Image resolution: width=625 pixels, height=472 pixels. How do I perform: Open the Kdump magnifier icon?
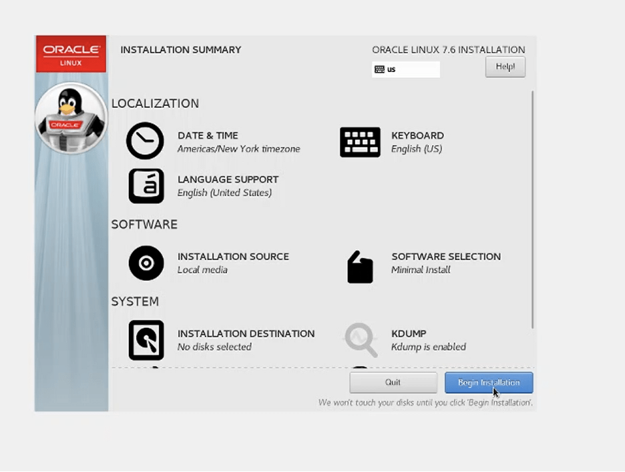360,340
